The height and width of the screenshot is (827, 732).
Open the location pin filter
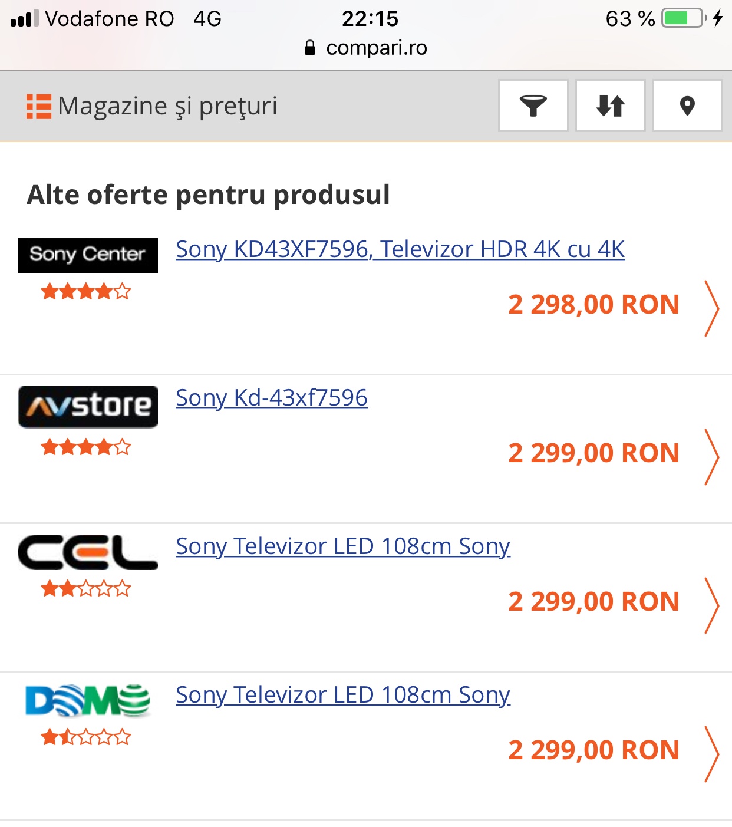click(687, 106)
